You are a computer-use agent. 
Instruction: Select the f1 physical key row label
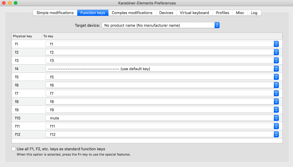coord(17,44)
